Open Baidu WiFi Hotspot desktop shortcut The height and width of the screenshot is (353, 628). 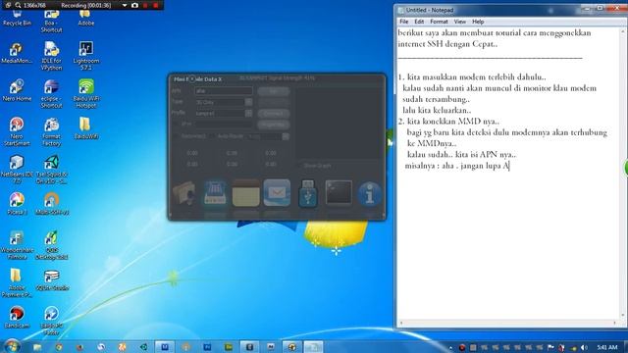tap(86, 93)
